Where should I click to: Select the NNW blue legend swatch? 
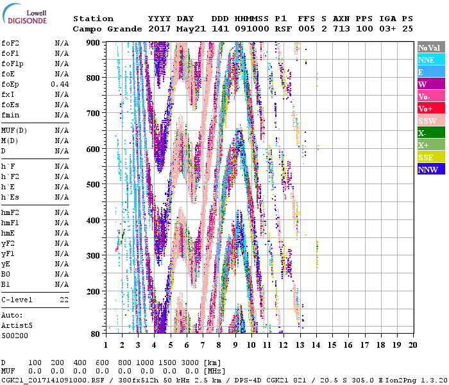(430, 169)
